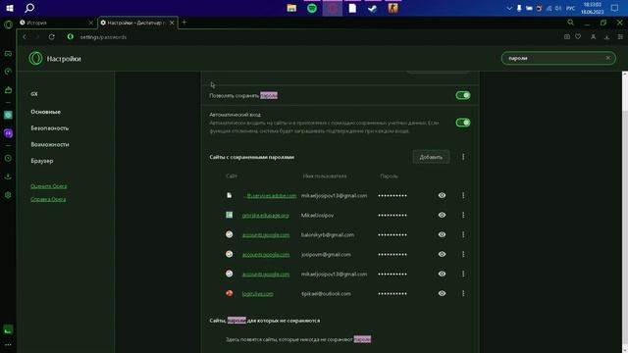This screenshot has height=353, width=628.
Task: Add a new browser tab
Action: (184, 23)
